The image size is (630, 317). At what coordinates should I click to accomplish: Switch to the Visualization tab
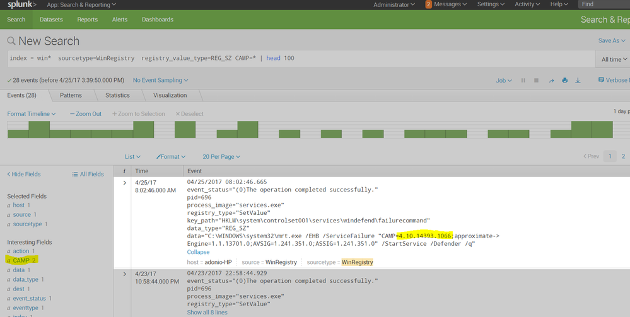(x=170, y=95)
